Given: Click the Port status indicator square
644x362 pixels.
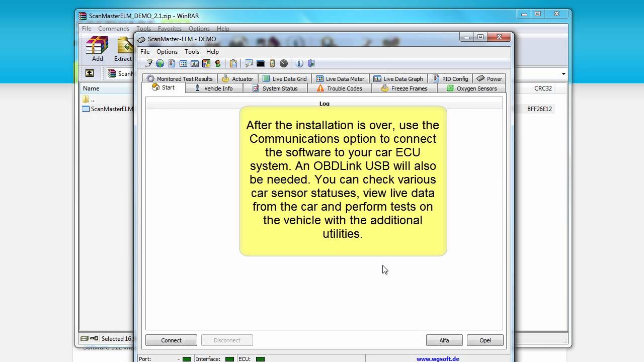Looking at the screenshot, I should click(187, 359).
